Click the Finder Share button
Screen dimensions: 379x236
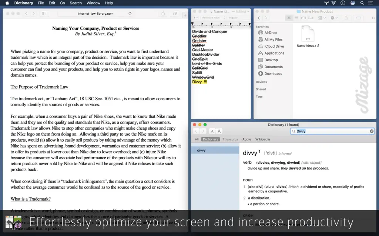pyautogui.click(x=346, y=18)
